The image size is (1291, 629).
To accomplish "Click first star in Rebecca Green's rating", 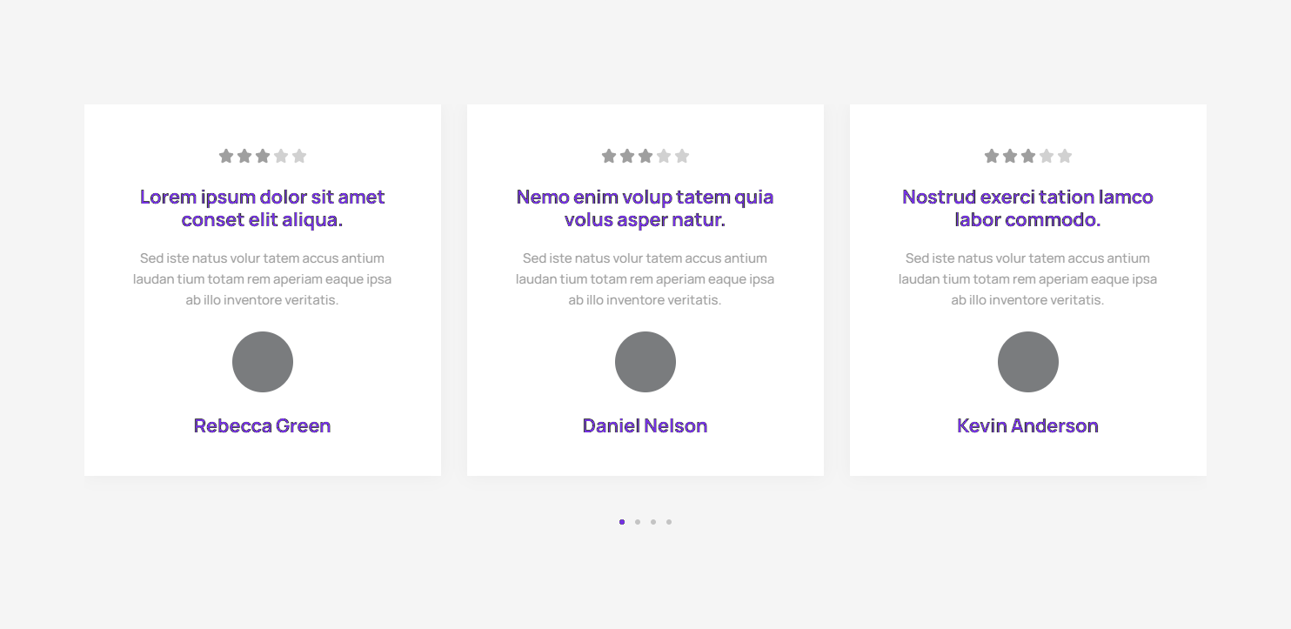I will [x=226, y=157].
